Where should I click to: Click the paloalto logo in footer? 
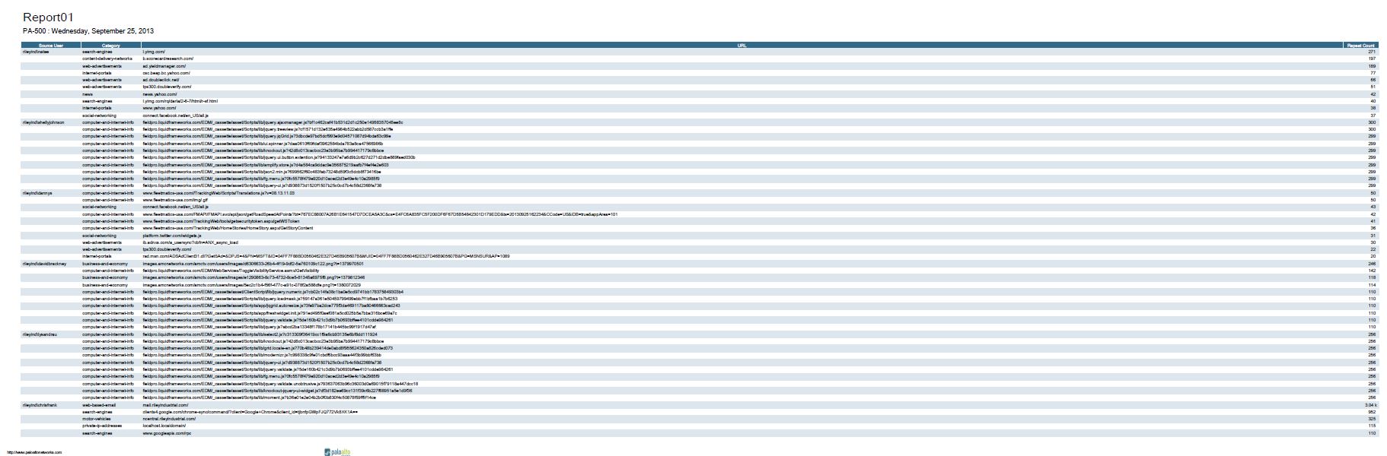pyautogui.click(x=336, y=451)
